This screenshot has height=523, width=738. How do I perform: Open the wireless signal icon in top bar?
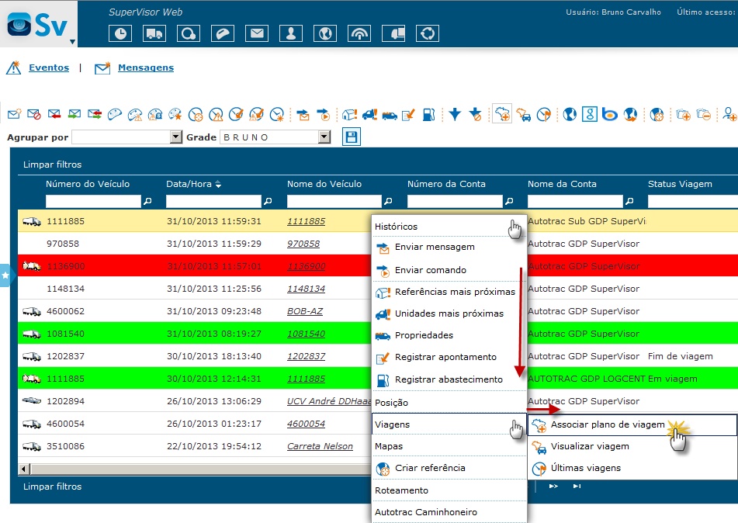359,33
